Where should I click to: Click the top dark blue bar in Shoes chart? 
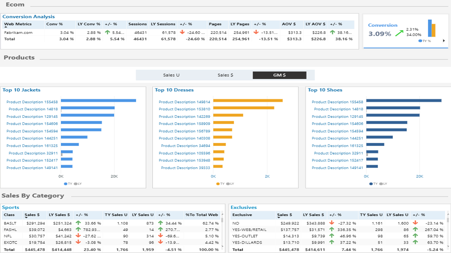(404, 100)
